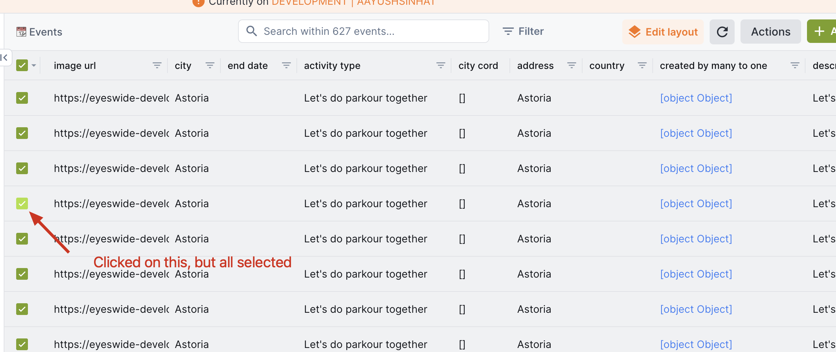Open the Actions dropdown menu
This screenshot has width=836, height=352.
click(x=770, y=32)
